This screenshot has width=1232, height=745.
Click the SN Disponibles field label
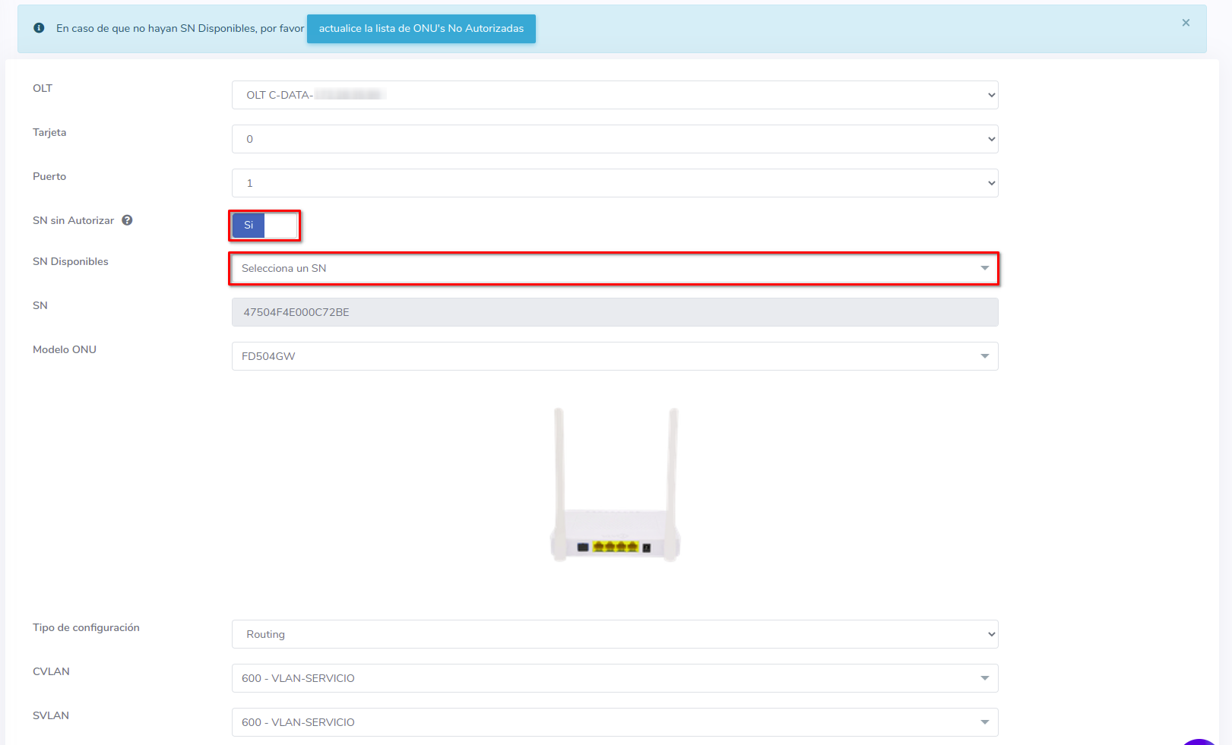[71, 261]
